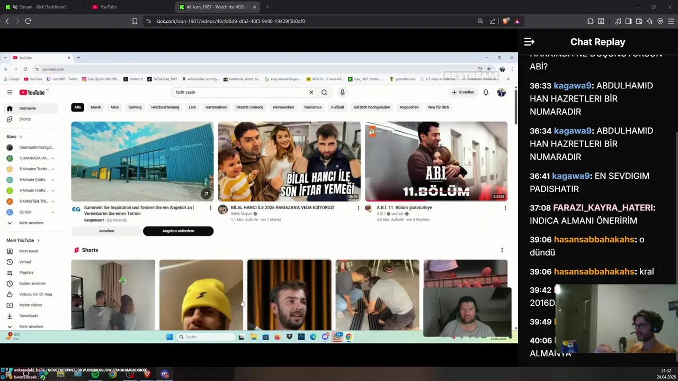The image size is (678, 381).
Task: Open Brave Wallet icon
Action: (639, 21)
